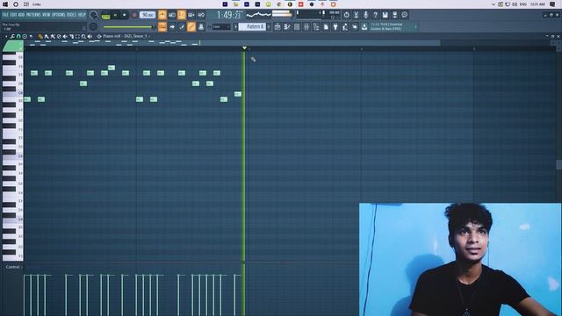Open the channel rack icon
Viewport: 562px width, 316px height.
pyautogui.click(x=297, y=27)
